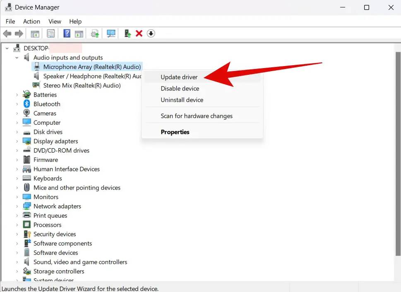Expand Sound, video and game controllers

pyautogui.click(x=17, y=262)
